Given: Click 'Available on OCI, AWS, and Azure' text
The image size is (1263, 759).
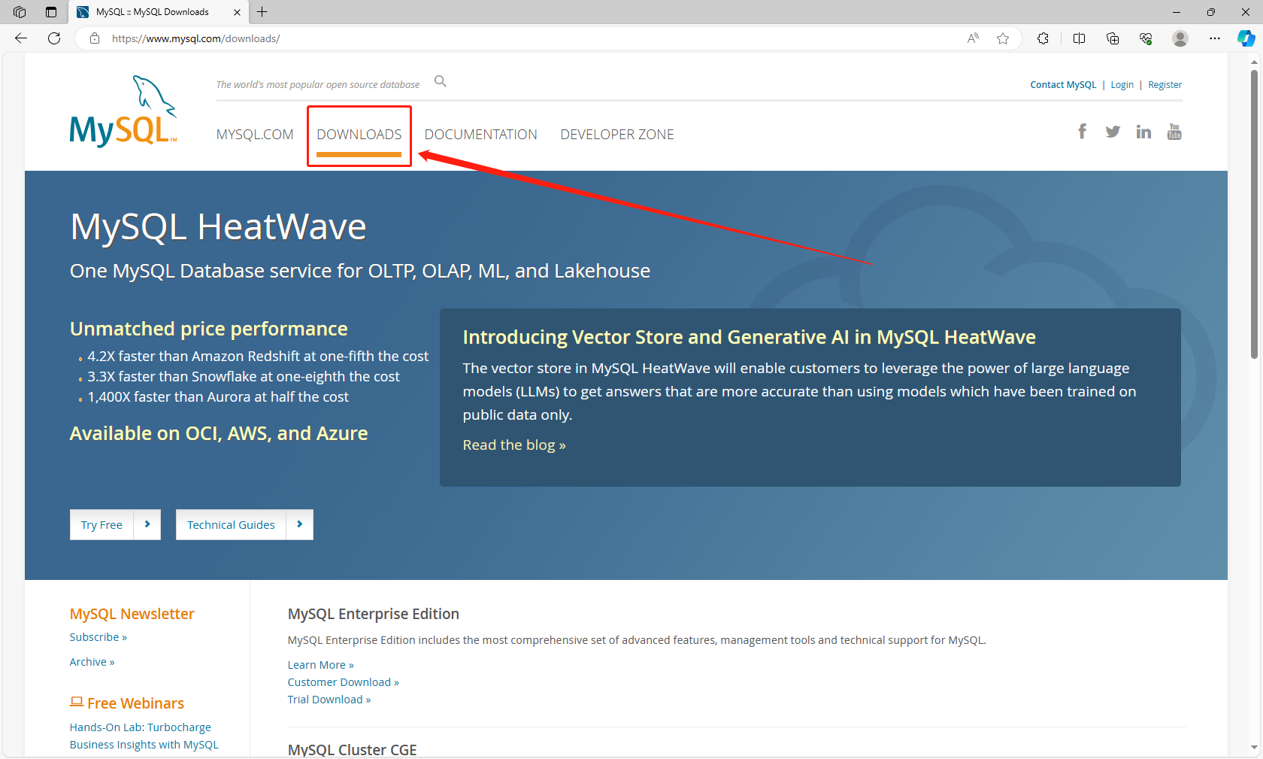Looking at the screenshot, I should coord(219,433).
